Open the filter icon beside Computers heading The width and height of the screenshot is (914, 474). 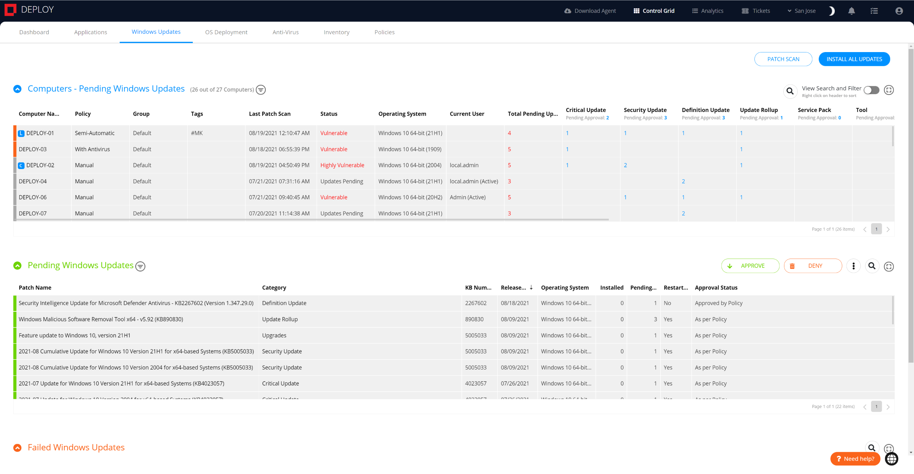click(261, 90)
